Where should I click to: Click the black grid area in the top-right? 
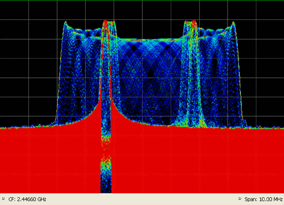(x=260, y=28)
